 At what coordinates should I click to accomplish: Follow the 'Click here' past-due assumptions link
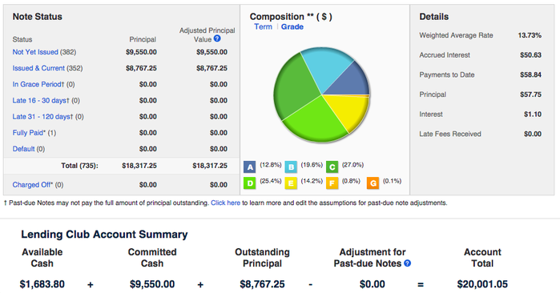click(225, 203)
